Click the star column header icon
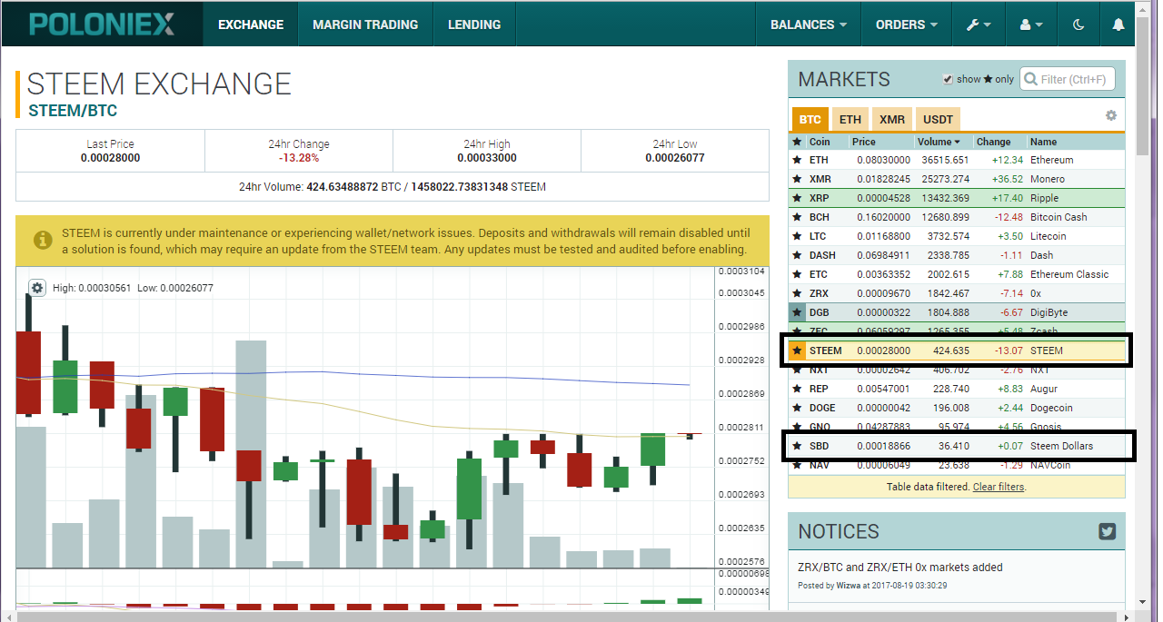This screenshot has height=622, width=1163. coord(797,142)
